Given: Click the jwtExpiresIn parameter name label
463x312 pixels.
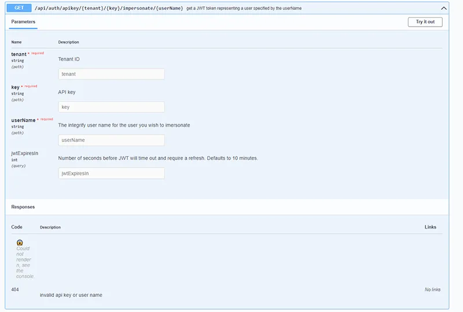Looking at the screenshot, I should (24, 153).
